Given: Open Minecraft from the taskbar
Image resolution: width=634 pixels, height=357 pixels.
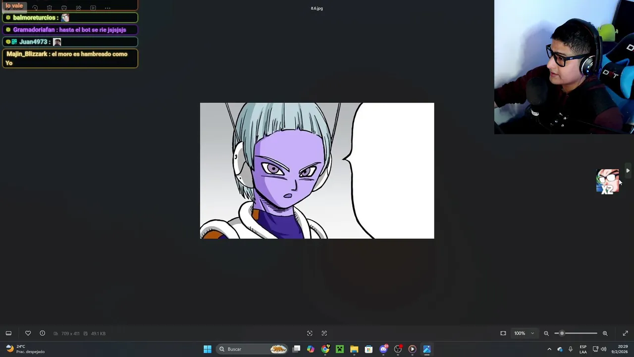Looking at the screenshot, I should click(x=340, y=349).
